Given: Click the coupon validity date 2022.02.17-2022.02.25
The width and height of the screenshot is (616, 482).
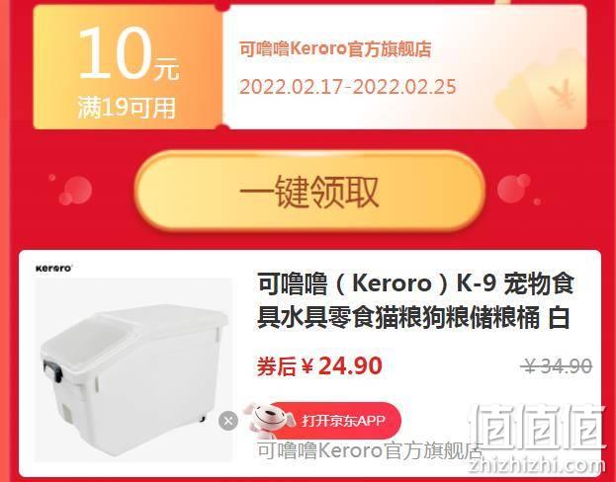Looking at the screenshot, I should point(348,87).
